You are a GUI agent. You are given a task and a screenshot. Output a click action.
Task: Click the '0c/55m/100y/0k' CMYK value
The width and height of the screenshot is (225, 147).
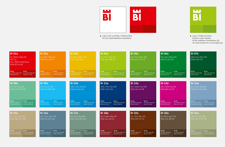tap(48, 57)
